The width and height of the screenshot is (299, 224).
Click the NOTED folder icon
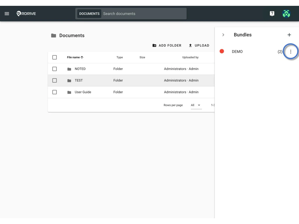69,69
